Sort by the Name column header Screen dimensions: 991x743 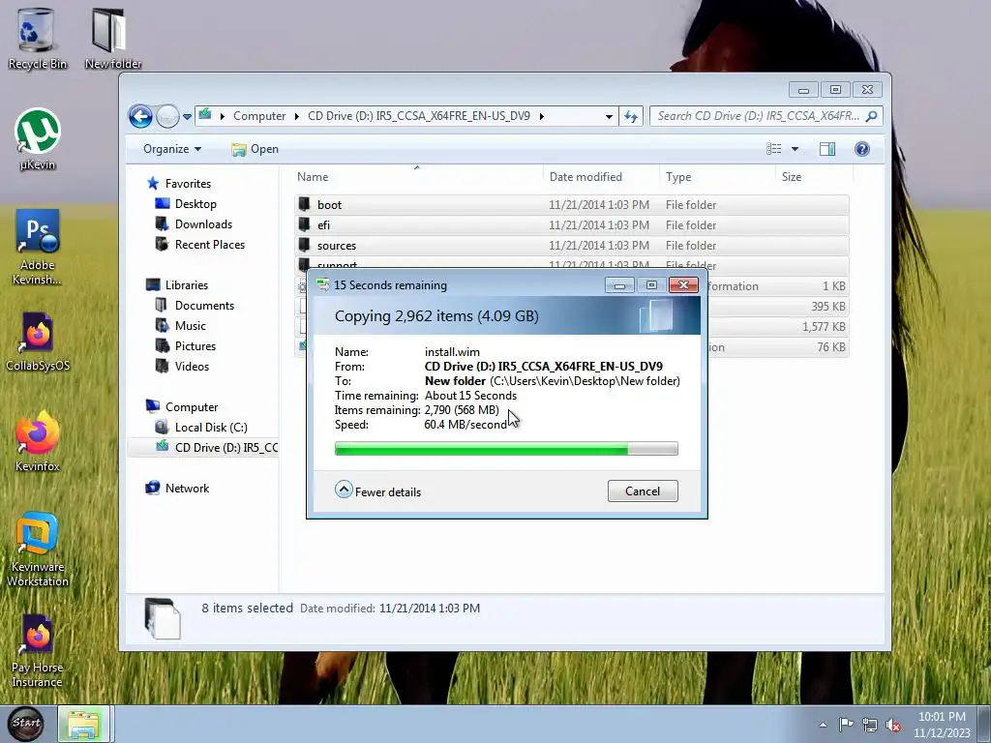417,177
